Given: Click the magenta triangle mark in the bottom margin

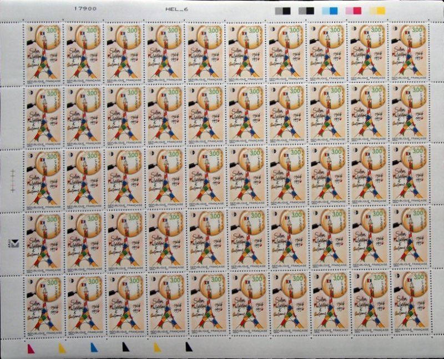Looking at the screenshot, I should point(29,348).
